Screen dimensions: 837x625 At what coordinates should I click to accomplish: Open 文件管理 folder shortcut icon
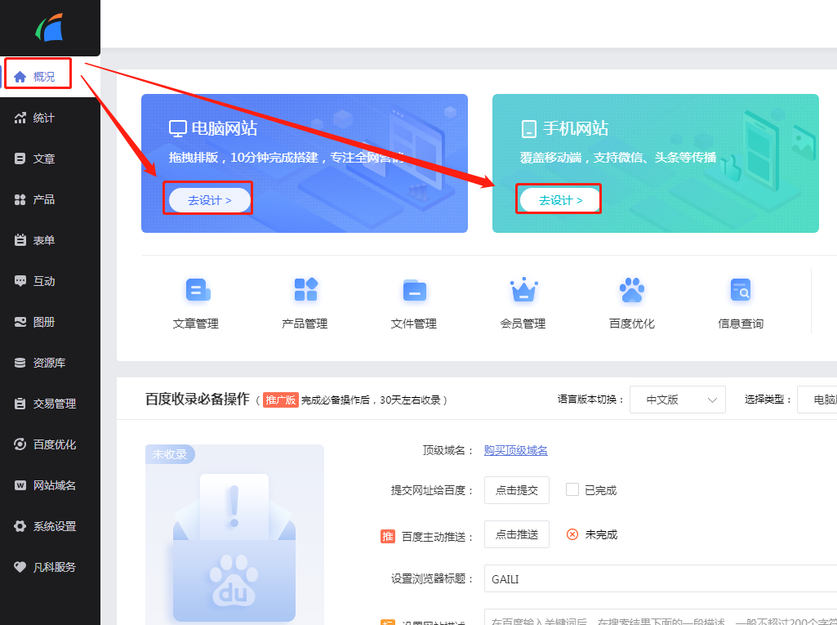click(x=415, y=291)
